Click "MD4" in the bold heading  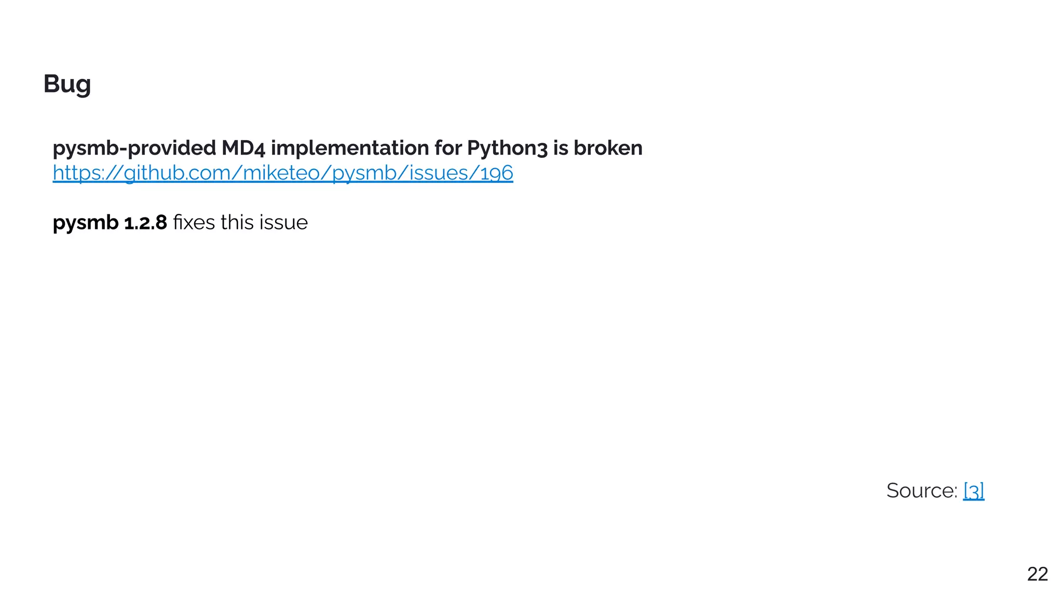[243, 148]
